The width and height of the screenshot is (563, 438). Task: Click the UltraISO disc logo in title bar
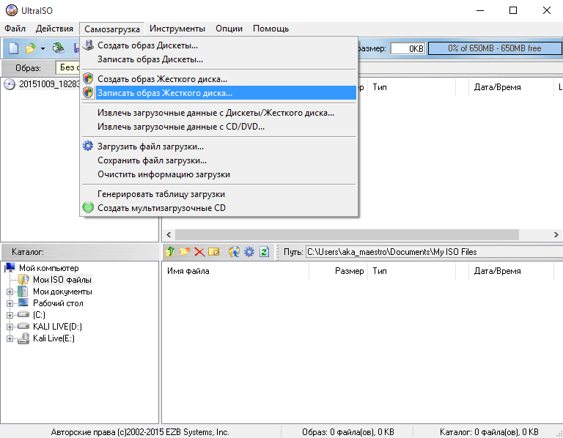[12, 10]
